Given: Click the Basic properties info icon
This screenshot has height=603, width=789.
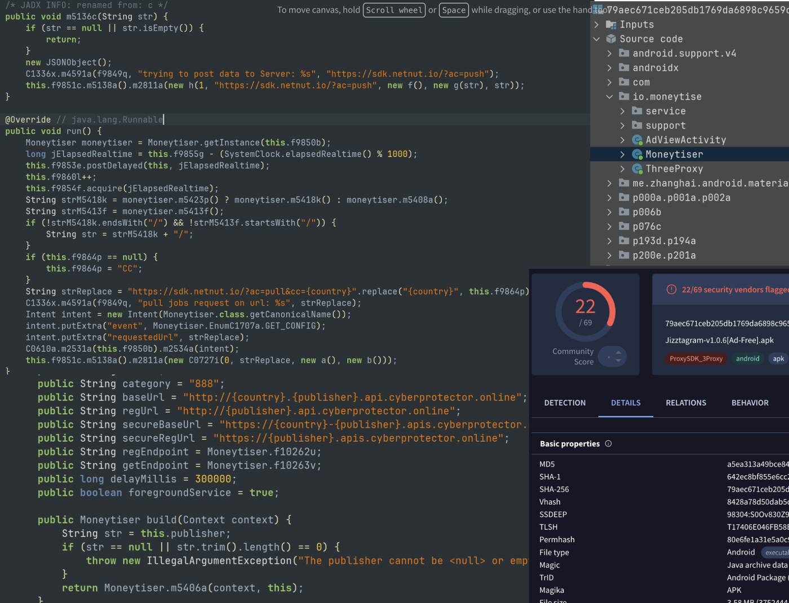Looking at the screenshot, I should [608, 444].
